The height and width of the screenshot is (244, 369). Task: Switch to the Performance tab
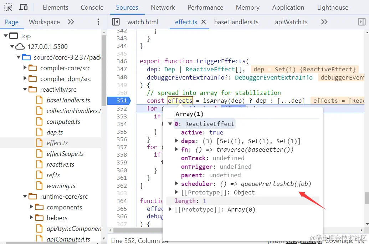(205, 7)
